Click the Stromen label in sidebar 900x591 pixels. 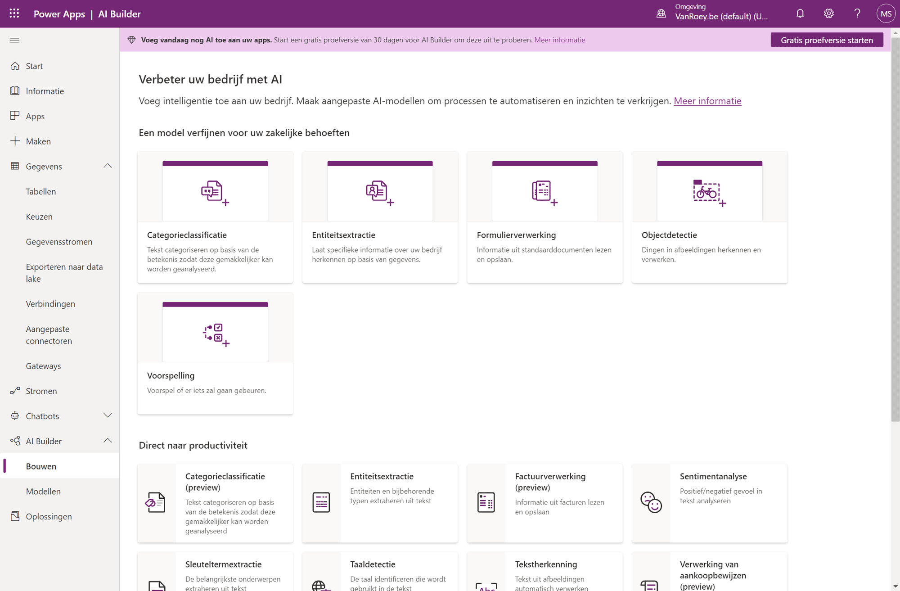point(41,391)
